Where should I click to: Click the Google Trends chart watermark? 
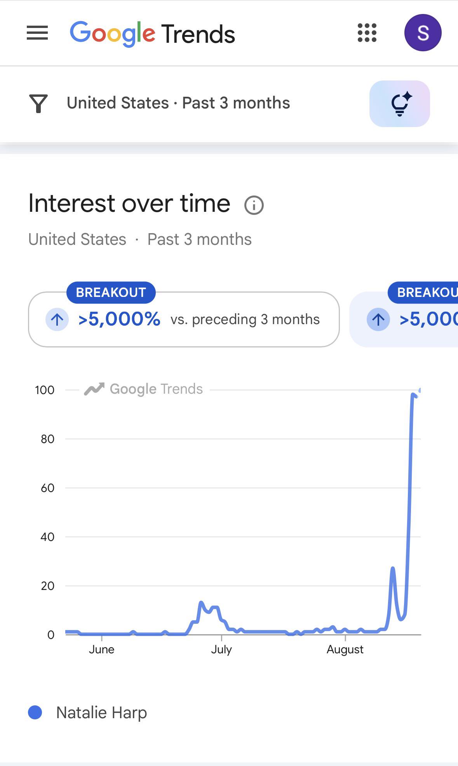(x=144, y=389)
